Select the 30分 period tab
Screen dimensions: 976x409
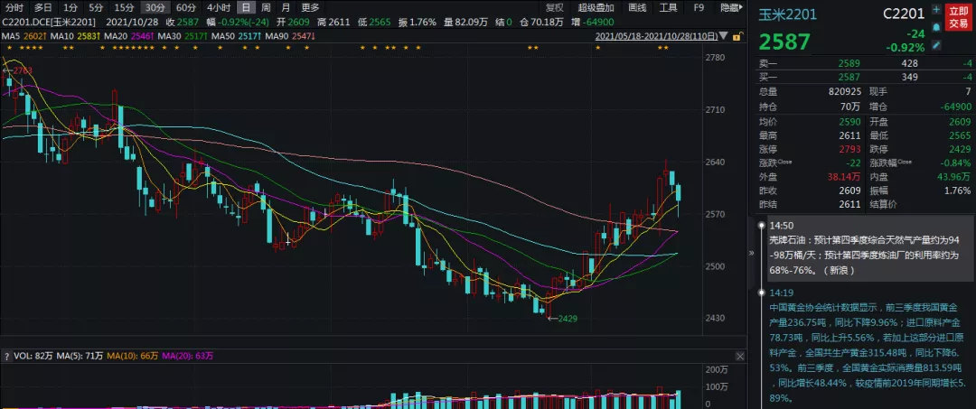154,8
